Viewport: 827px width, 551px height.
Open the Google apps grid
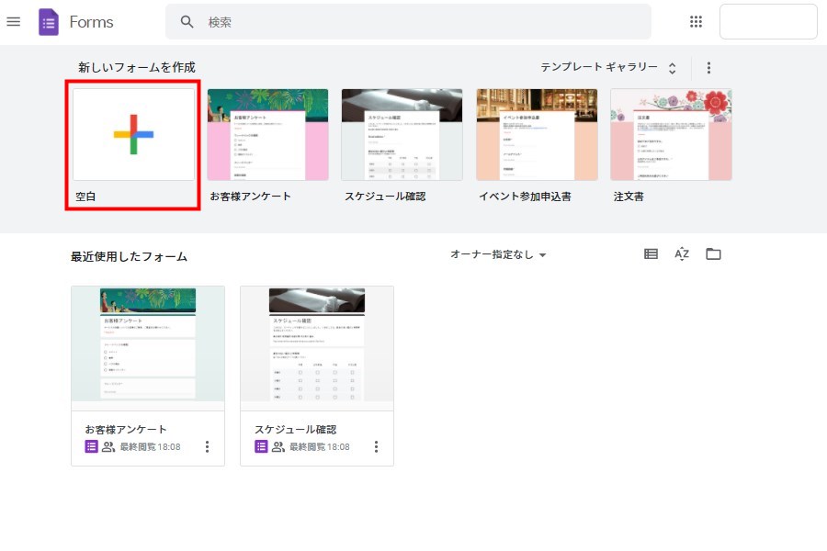click(x=696, y=21)
